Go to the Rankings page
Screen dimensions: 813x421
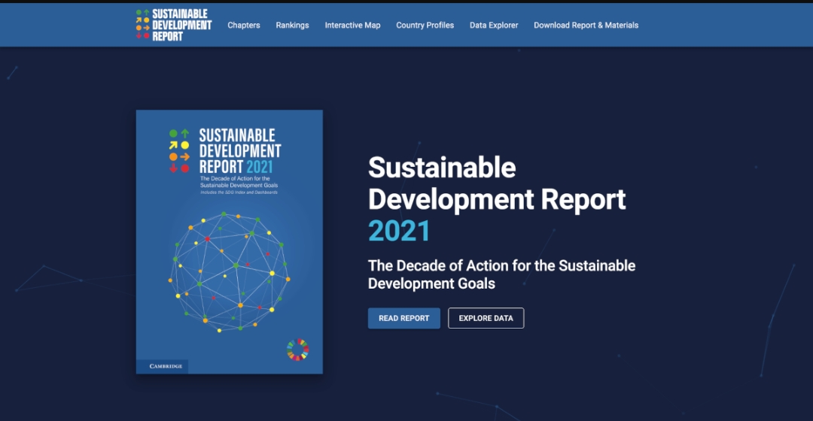292,25
